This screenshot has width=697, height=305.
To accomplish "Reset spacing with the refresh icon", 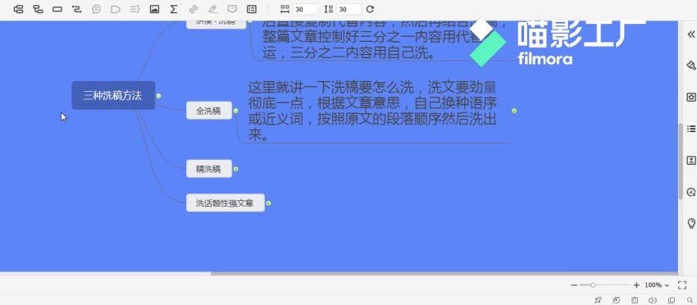I will tap(370, 9).
